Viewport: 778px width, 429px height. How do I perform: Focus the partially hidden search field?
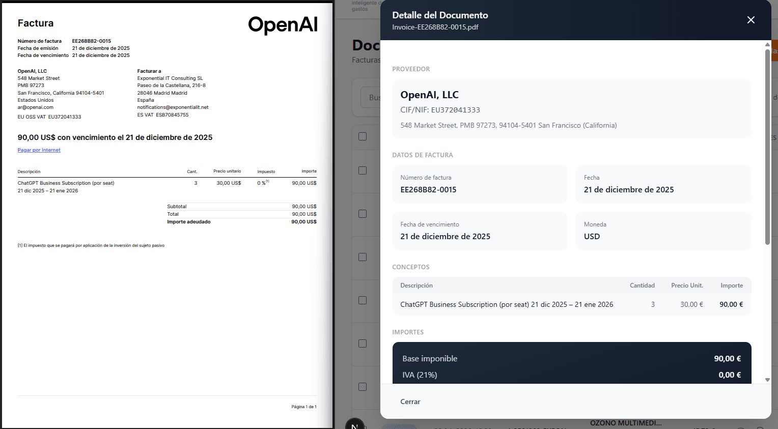pyautogui.click(x=371, y=97)
